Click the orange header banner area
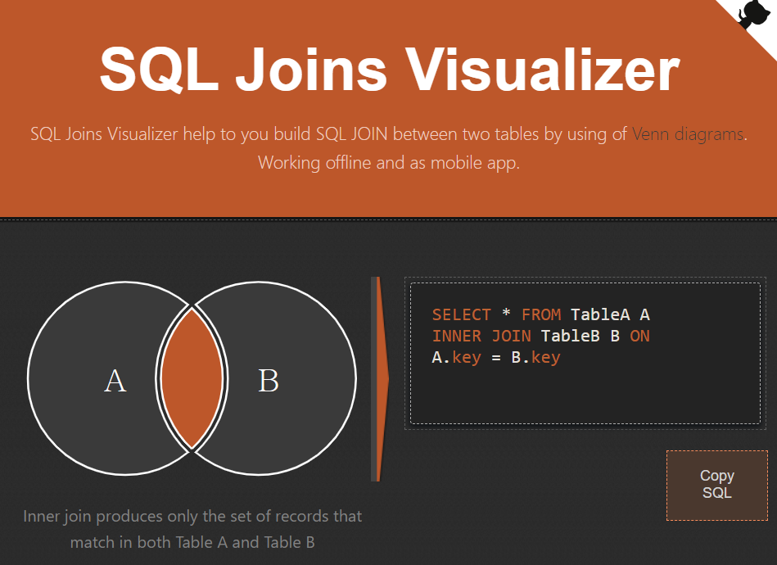 (388, 192)
